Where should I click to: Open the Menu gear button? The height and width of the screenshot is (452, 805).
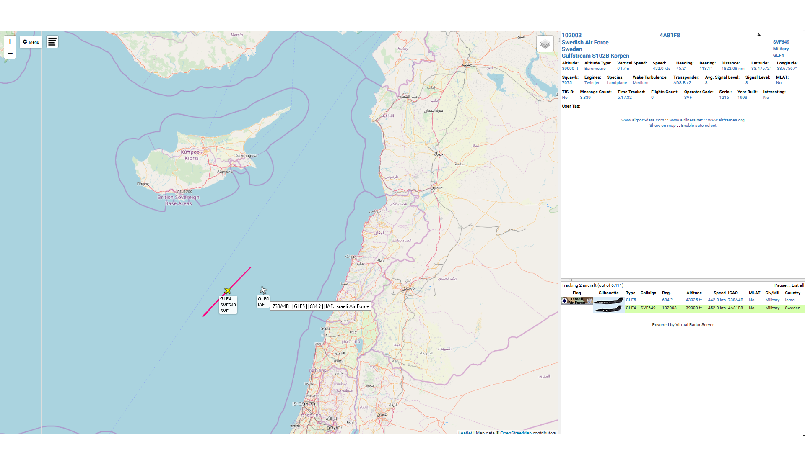coord(31,42)
